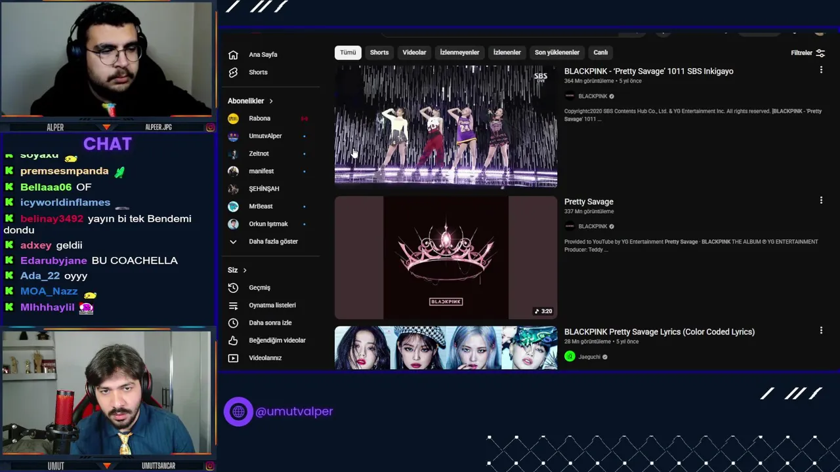Click chat user MIhhhaylil
The width and height of the screenshot is (840, 472).
tap(47, 307)
